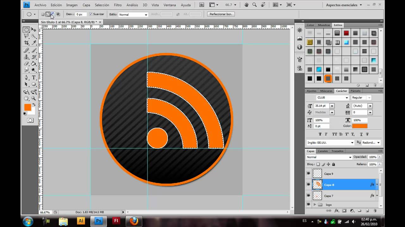405x227 pixels.
Task: Select the 3D Orbit camera tool
Action: 34,92
